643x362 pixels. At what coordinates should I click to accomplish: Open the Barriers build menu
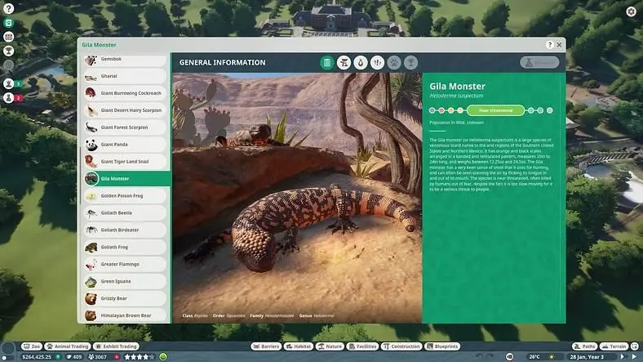pyautogui.click(x=266, y=346)
